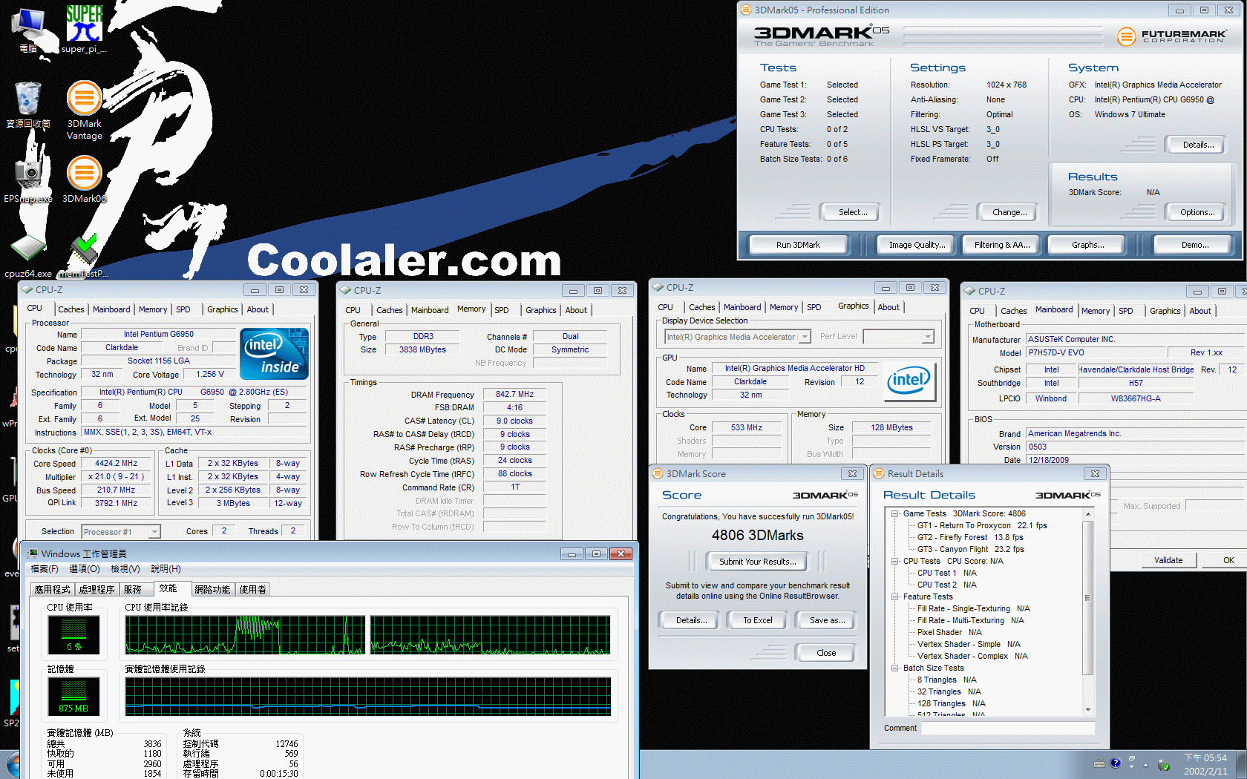Click Save as... in 3DMark Score window
The height and width of the screenshot is (779, 1247).
point(826,620)
